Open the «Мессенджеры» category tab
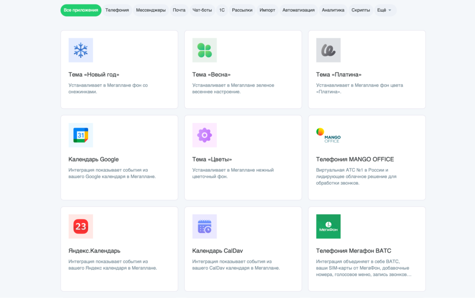Image resolution: width=475 pixels, height=298 pixels. coord(151,10)
